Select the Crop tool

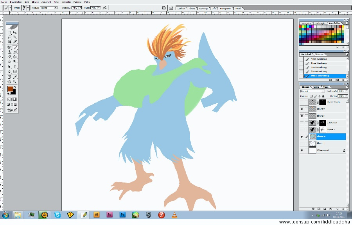pyautogui.click(x=9, y=42)
